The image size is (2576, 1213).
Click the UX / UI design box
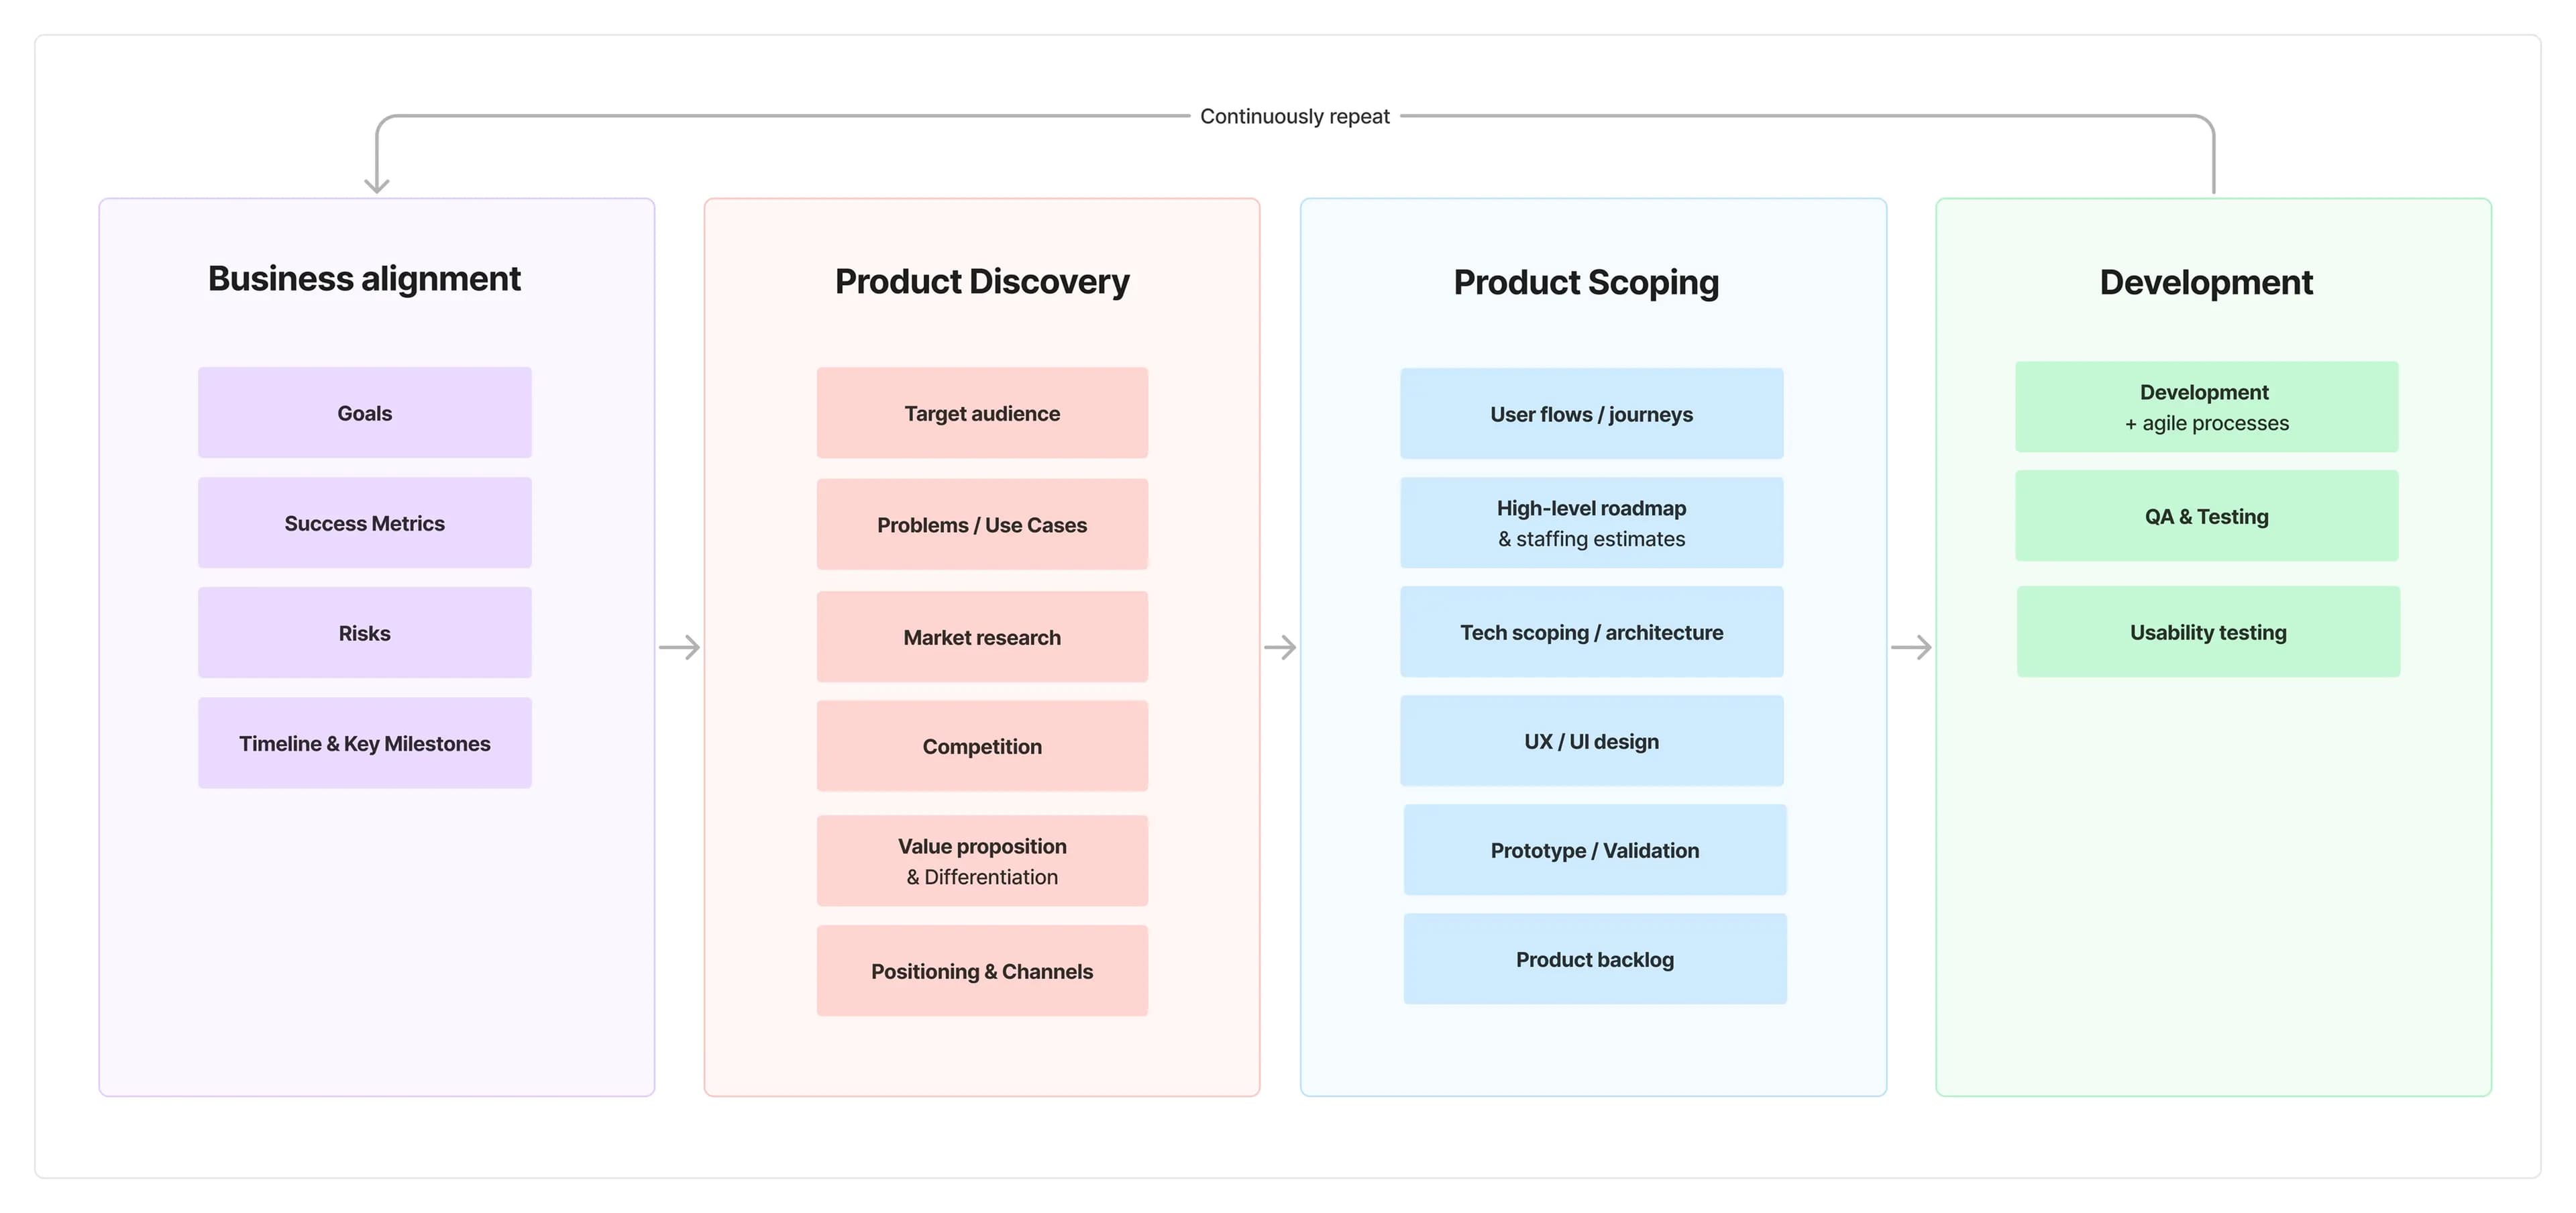(1592, 741)
